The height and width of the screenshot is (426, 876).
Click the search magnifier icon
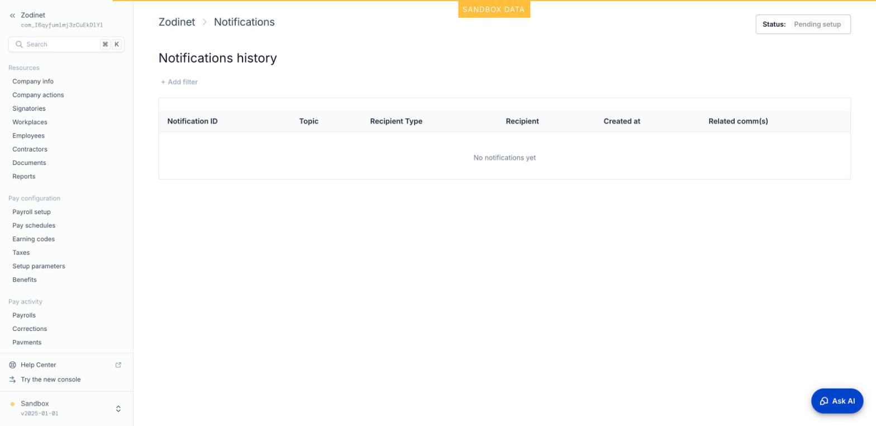(19, 44)
